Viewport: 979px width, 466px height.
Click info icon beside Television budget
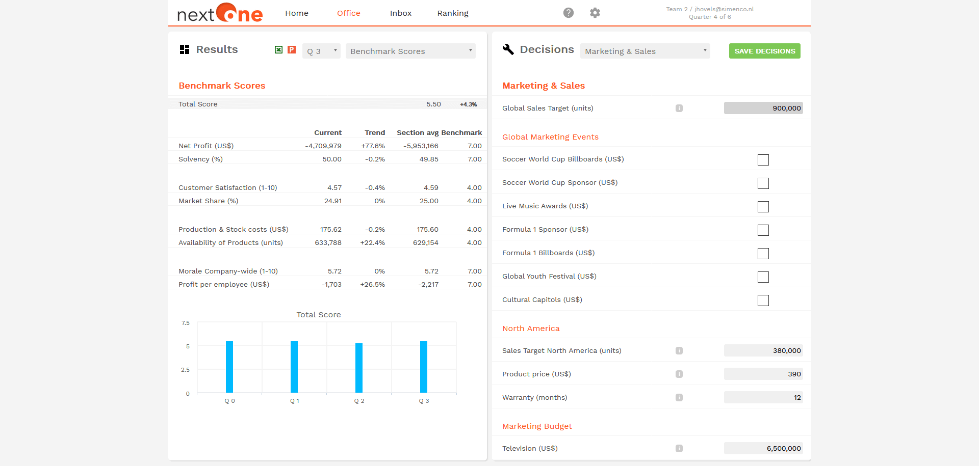(x=679, y=449)
